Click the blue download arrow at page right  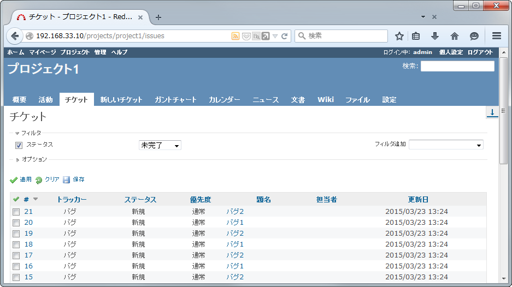pyautogui.click(x=492, y=112)
